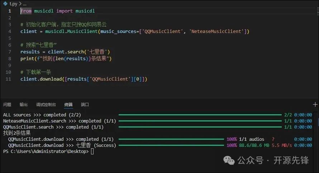Click the '找到2条结果' terminal output
This screenshot has width=319, height=173.
[17, 133]
